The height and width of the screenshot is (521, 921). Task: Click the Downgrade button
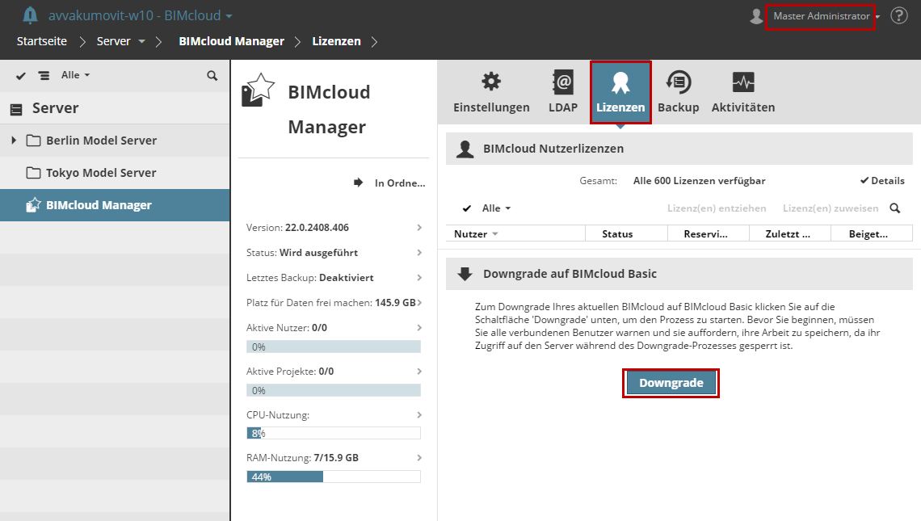[671, 383]
